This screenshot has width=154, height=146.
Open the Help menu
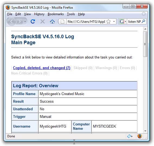[x=81, y=14]
